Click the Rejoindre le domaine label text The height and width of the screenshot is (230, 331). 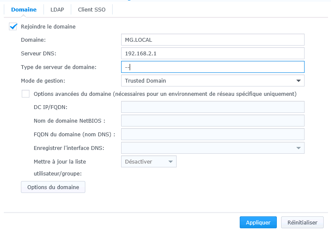[x=48, y=26]
